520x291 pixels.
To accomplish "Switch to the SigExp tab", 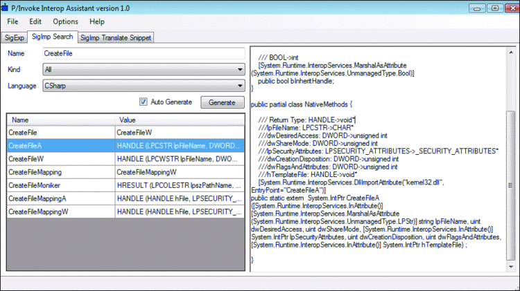I will [x=15, y=38].
